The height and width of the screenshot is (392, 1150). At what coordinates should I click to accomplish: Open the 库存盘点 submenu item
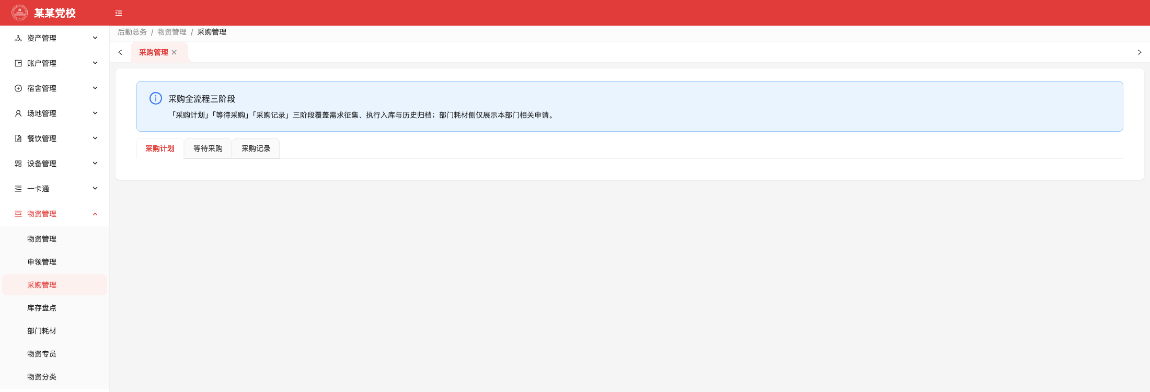click(55, 308)
